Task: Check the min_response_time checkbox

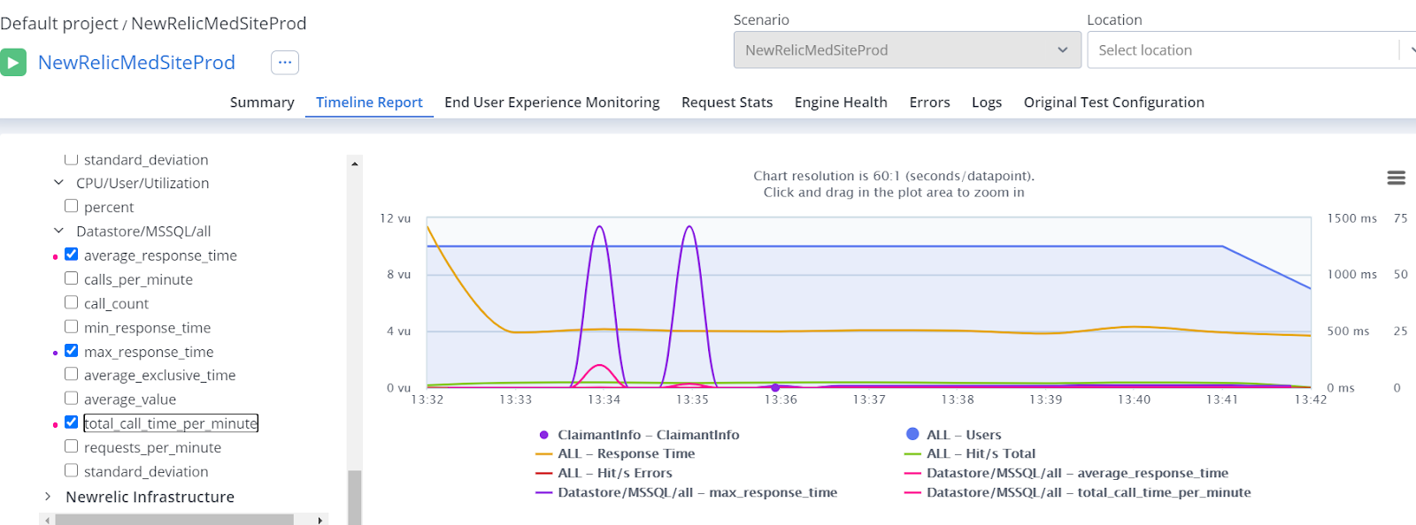Action: coord(71,326)
